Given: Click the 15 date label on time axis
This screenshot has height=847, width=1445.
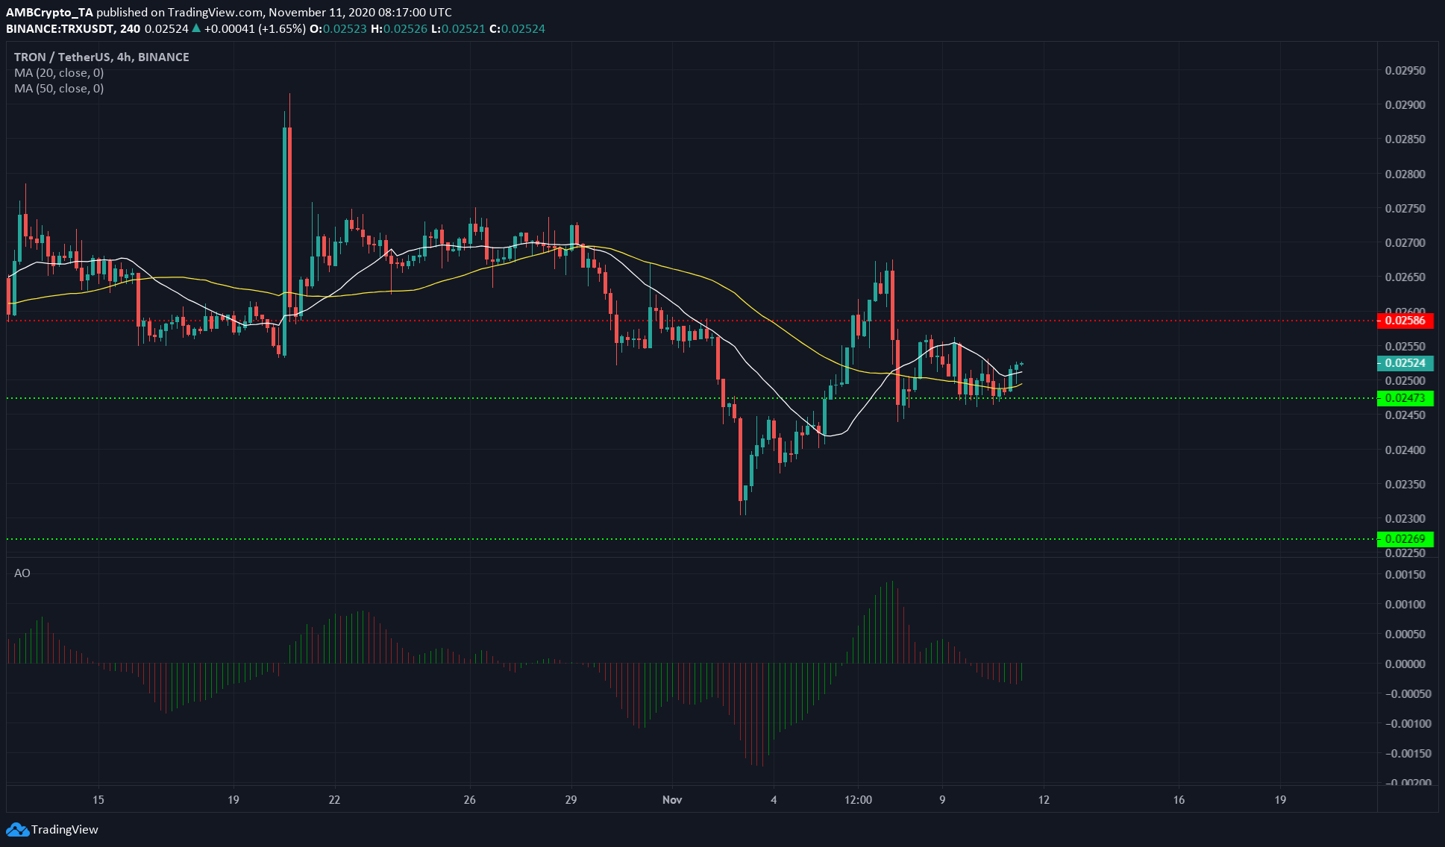Looking at the screenshot, I should tap(98, 799).
